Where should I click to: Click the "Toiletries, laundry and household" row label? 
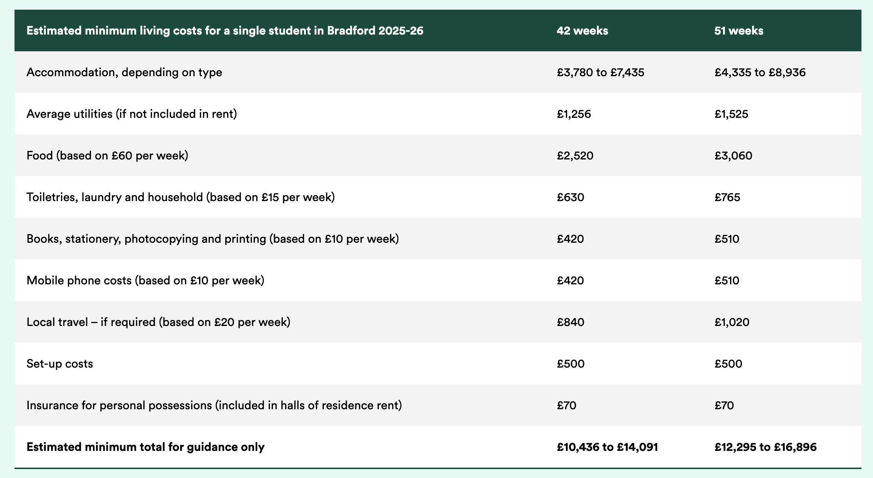click(180, 197)
